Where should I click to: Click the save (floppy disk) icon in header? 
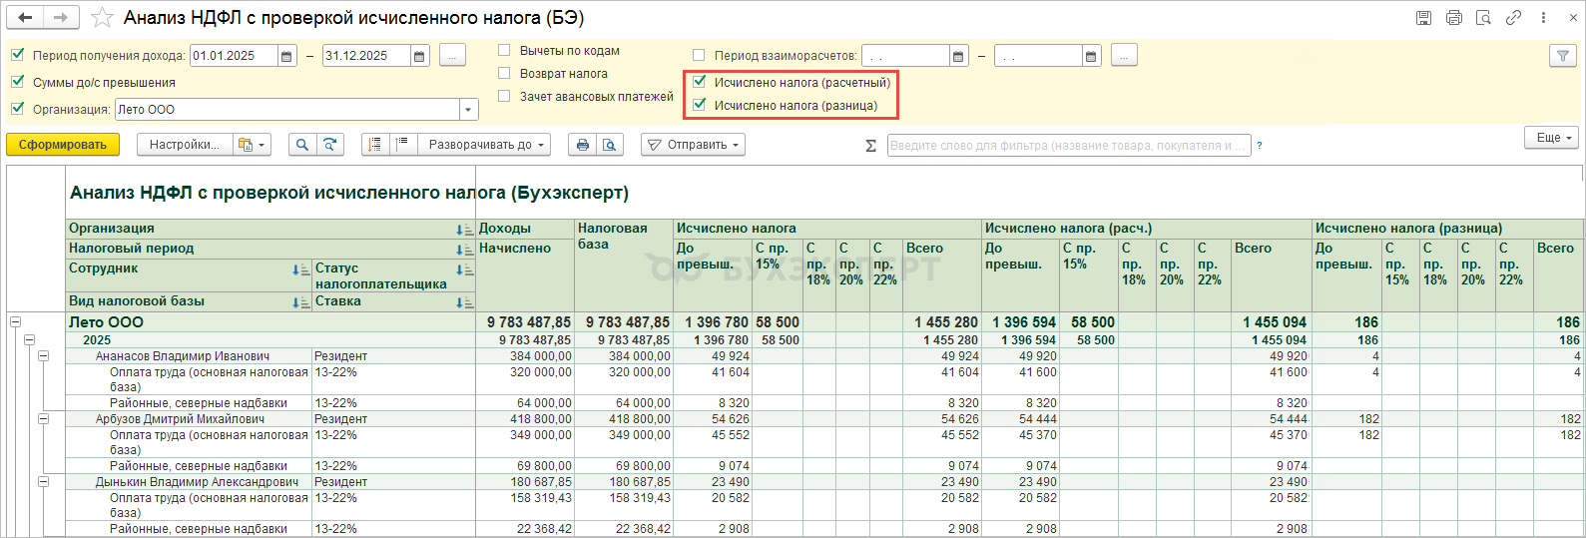(1424, 18)
